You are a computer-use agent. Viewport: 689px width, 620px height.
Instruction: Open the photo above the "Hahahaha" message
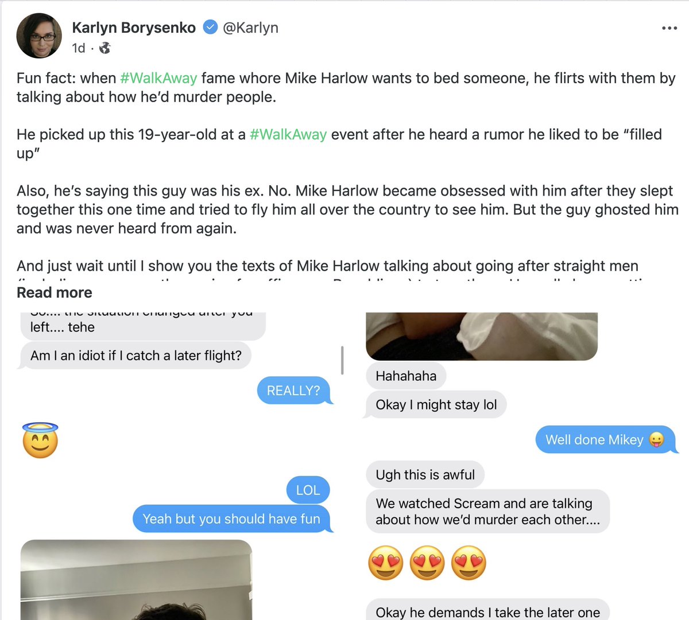pos(482,336)
